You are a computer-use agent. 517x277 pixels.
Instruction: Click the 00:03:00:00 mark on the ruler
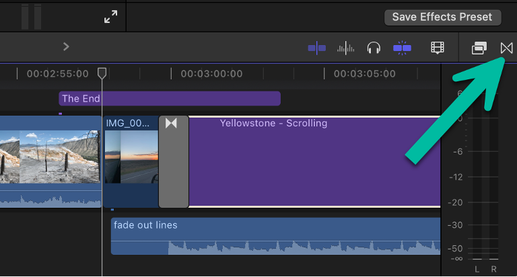[211, 74]
